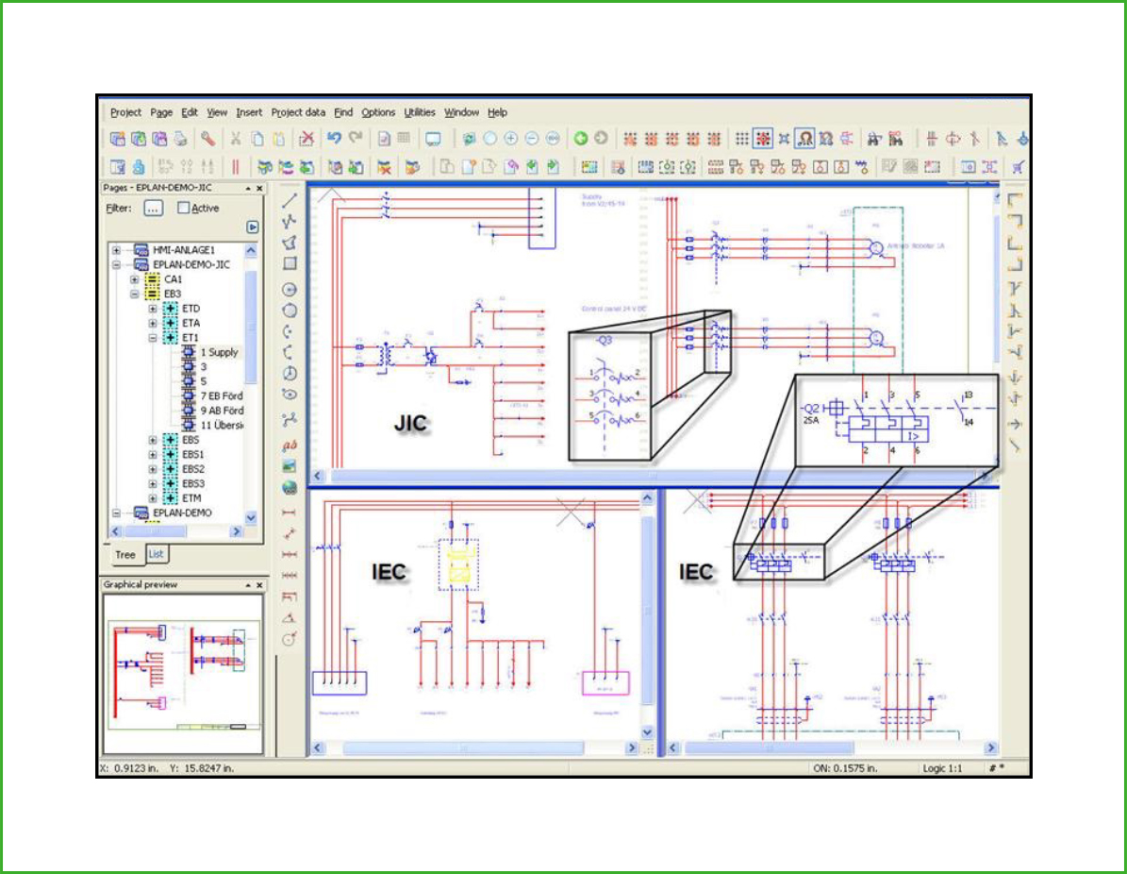
Task: Switch to the List tab
Action: [x=156, y=554]
